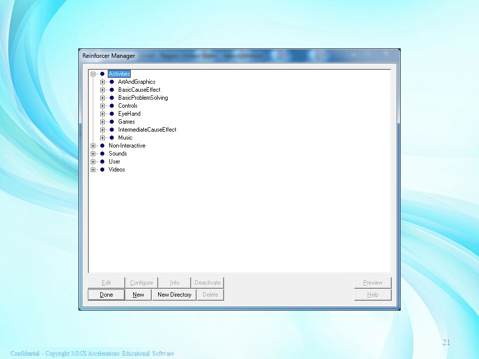Viewport: 479px width, 359px height.
Task: Expand the Sounds node
Action: pos(93,154)
